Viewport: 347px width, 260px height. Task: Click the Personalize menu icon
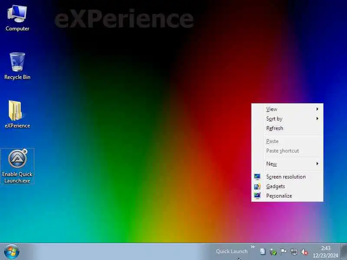(257, 196)
